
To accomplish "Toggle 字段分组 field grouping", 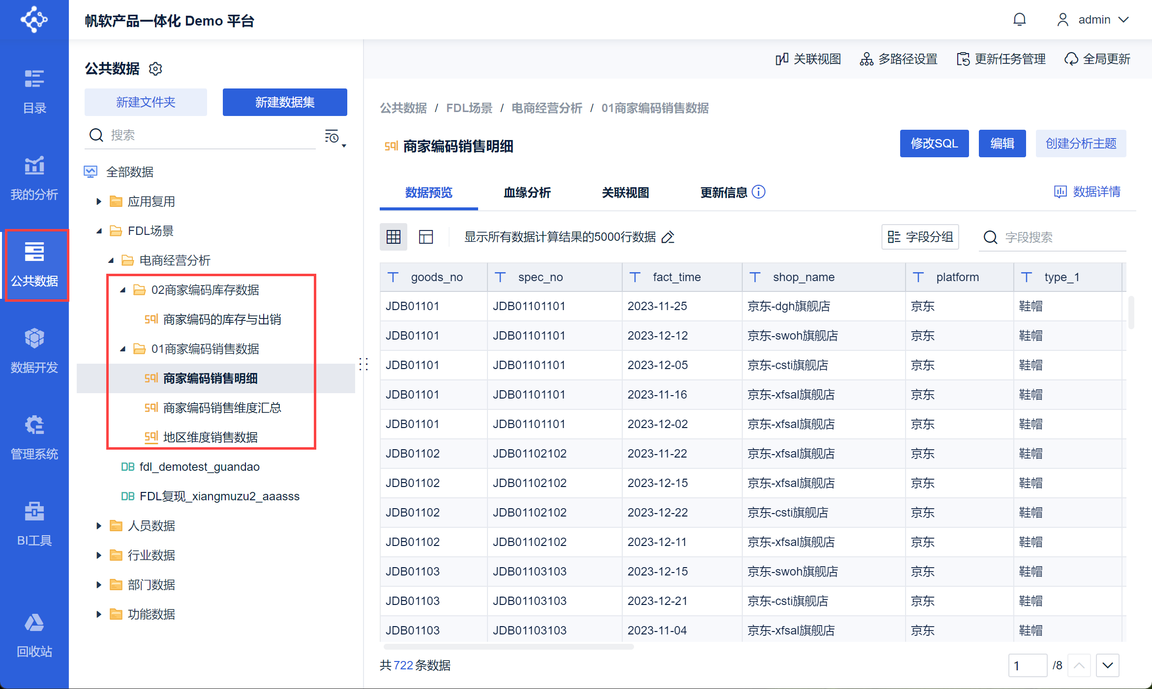I will coord(920,237).
